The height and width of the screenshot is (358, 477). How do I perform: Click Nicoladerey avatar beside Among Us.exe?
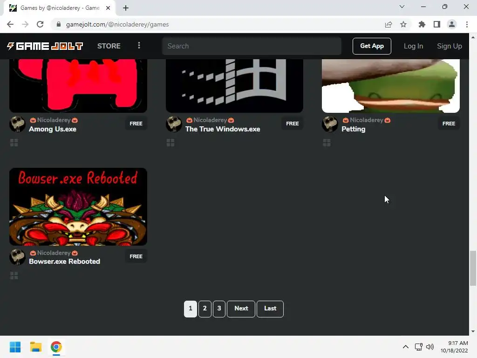tap(17, 124)
